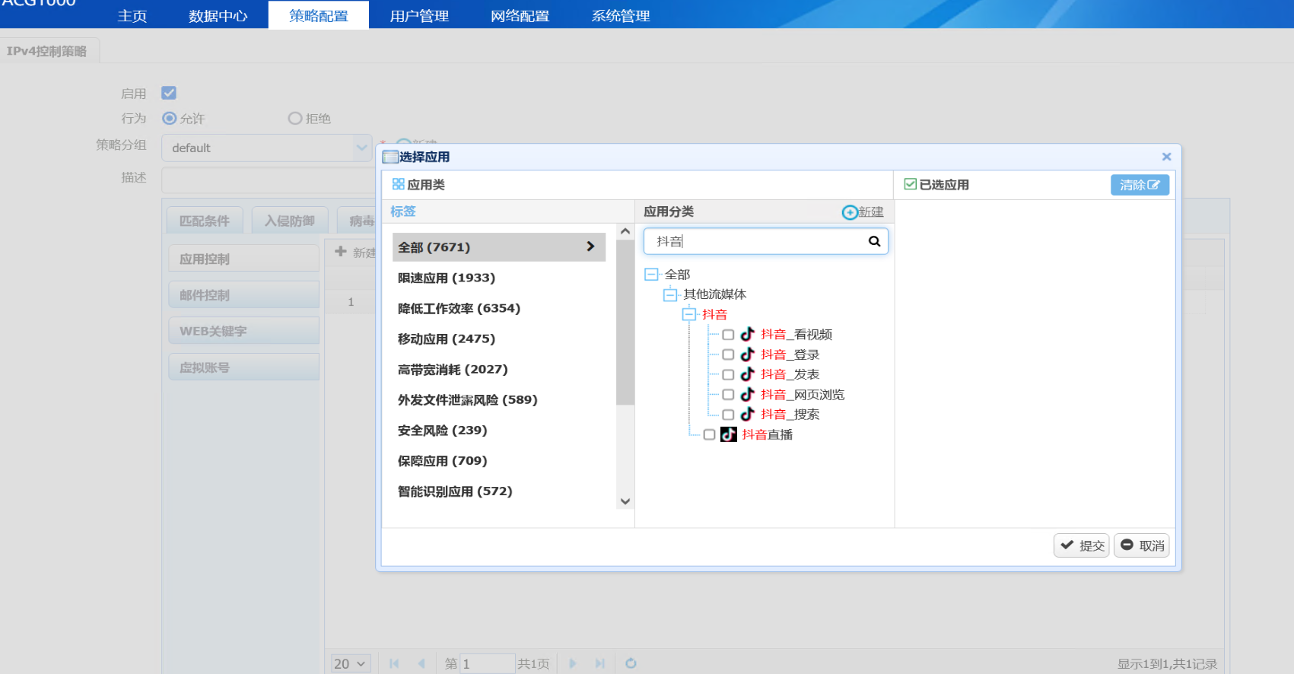Viewport: 1294px width, 674px height.
Task: Check the 抖音直播 checkbox
Action: point(709,434)
